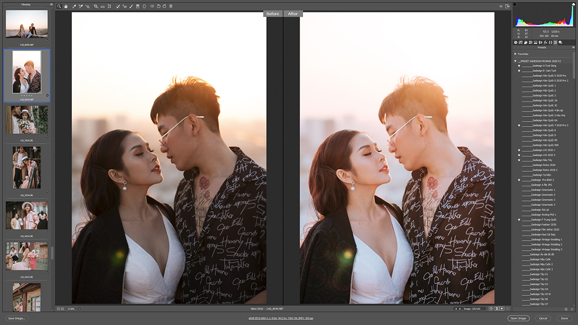Open the zoom level dropdown
578x325 pixels.
tap(79, 309)
